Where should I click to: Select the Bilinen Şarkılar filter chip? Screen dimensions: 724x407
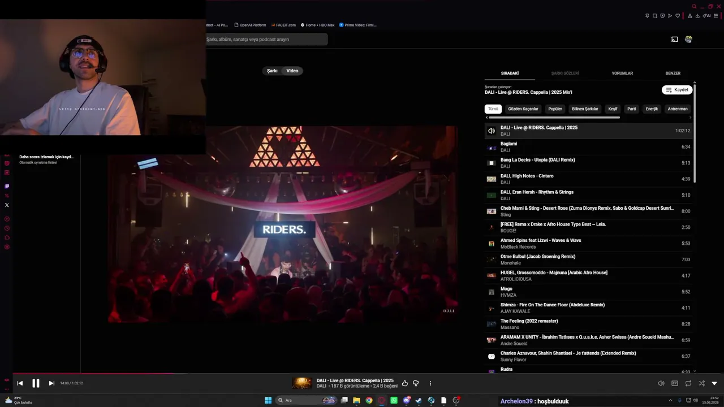[x=585, y=109]
